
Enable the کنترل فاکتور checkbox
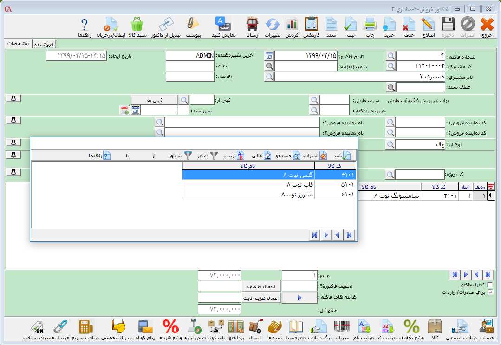[491, 285]
